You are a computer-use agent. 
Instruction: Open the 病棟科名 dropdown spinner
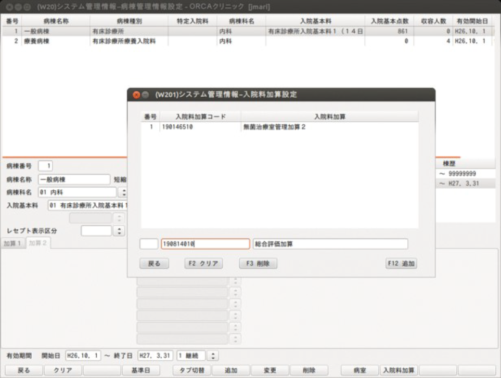pos(123,192)
